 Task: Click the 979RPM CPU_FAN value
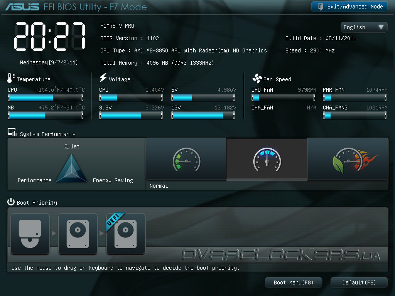[x=307, y=90]
